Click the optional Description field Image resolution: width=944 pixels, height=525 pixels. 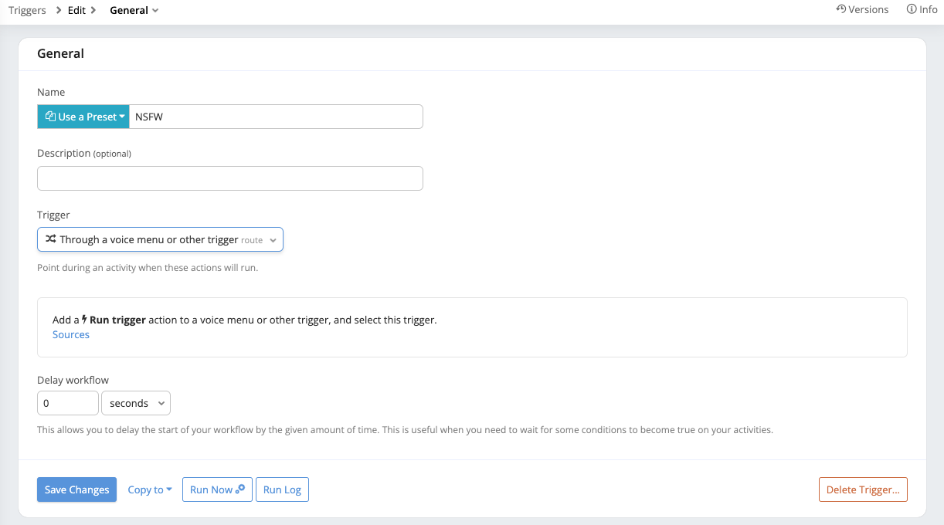point(230,178)
